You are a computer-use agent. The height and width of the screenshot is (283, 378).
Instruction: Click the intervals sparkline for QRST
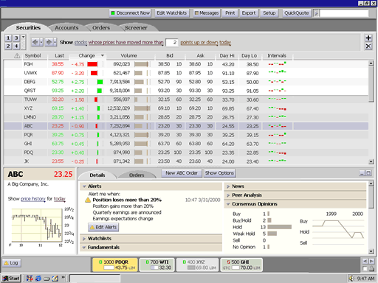277,91
